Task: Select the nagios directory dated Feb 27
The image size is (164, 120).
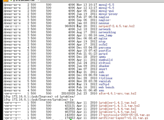Action: [104, 17]
